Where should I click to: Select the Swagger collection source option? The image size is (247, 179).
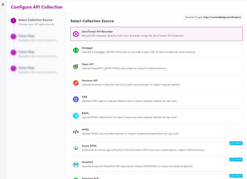(156, 50)
